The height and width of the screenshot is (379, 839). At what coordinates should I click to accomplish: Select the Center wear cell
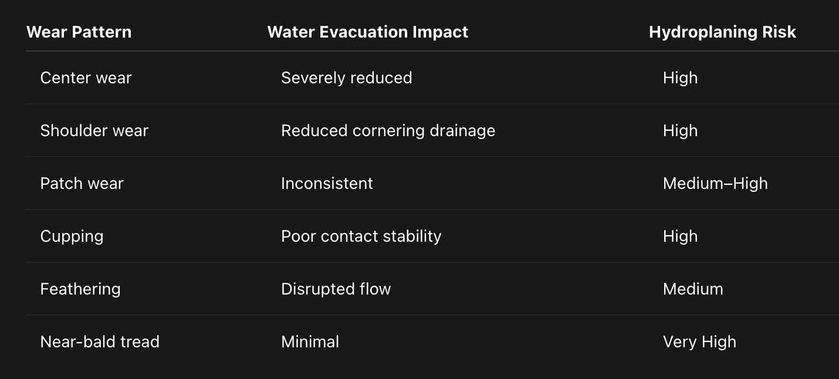[x=86, y=77]
